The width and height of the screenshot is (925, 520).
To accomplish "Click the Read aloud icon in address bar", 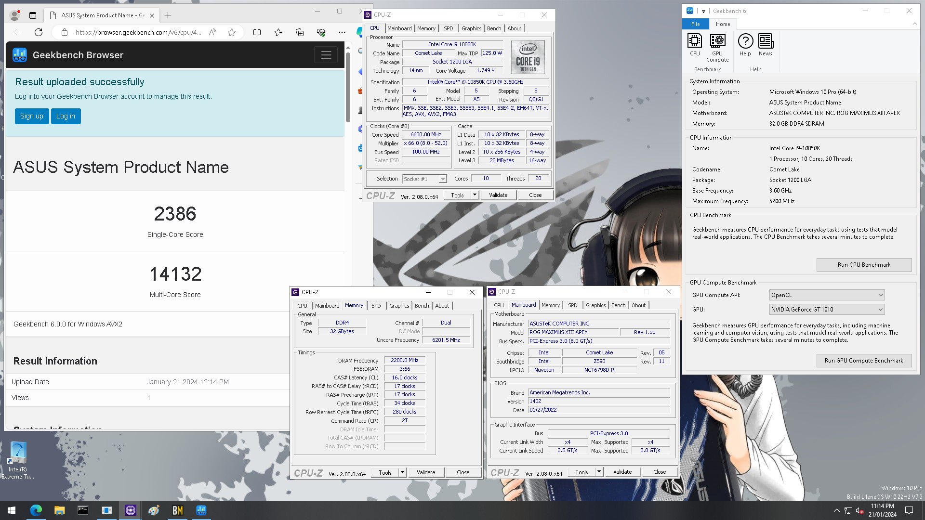I will (212, 32).
